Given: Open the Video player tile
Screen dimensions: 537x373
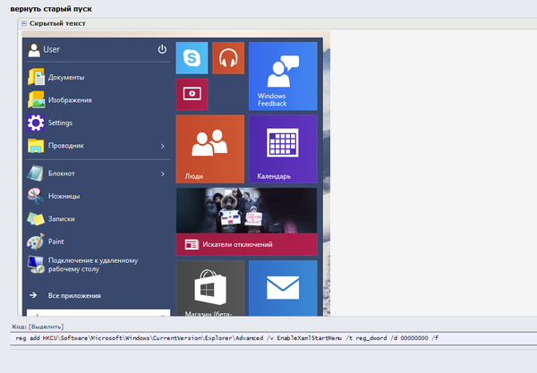Looking at the screenshot, I should tap(192, 94).
